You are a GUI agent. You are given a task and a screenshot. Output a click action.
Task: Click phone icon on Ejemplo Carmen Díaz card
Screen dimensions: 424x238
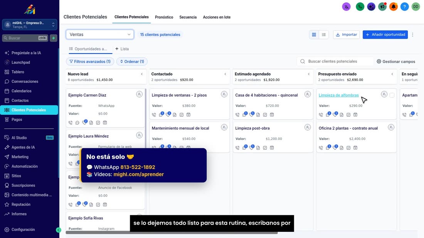point(71,122)
